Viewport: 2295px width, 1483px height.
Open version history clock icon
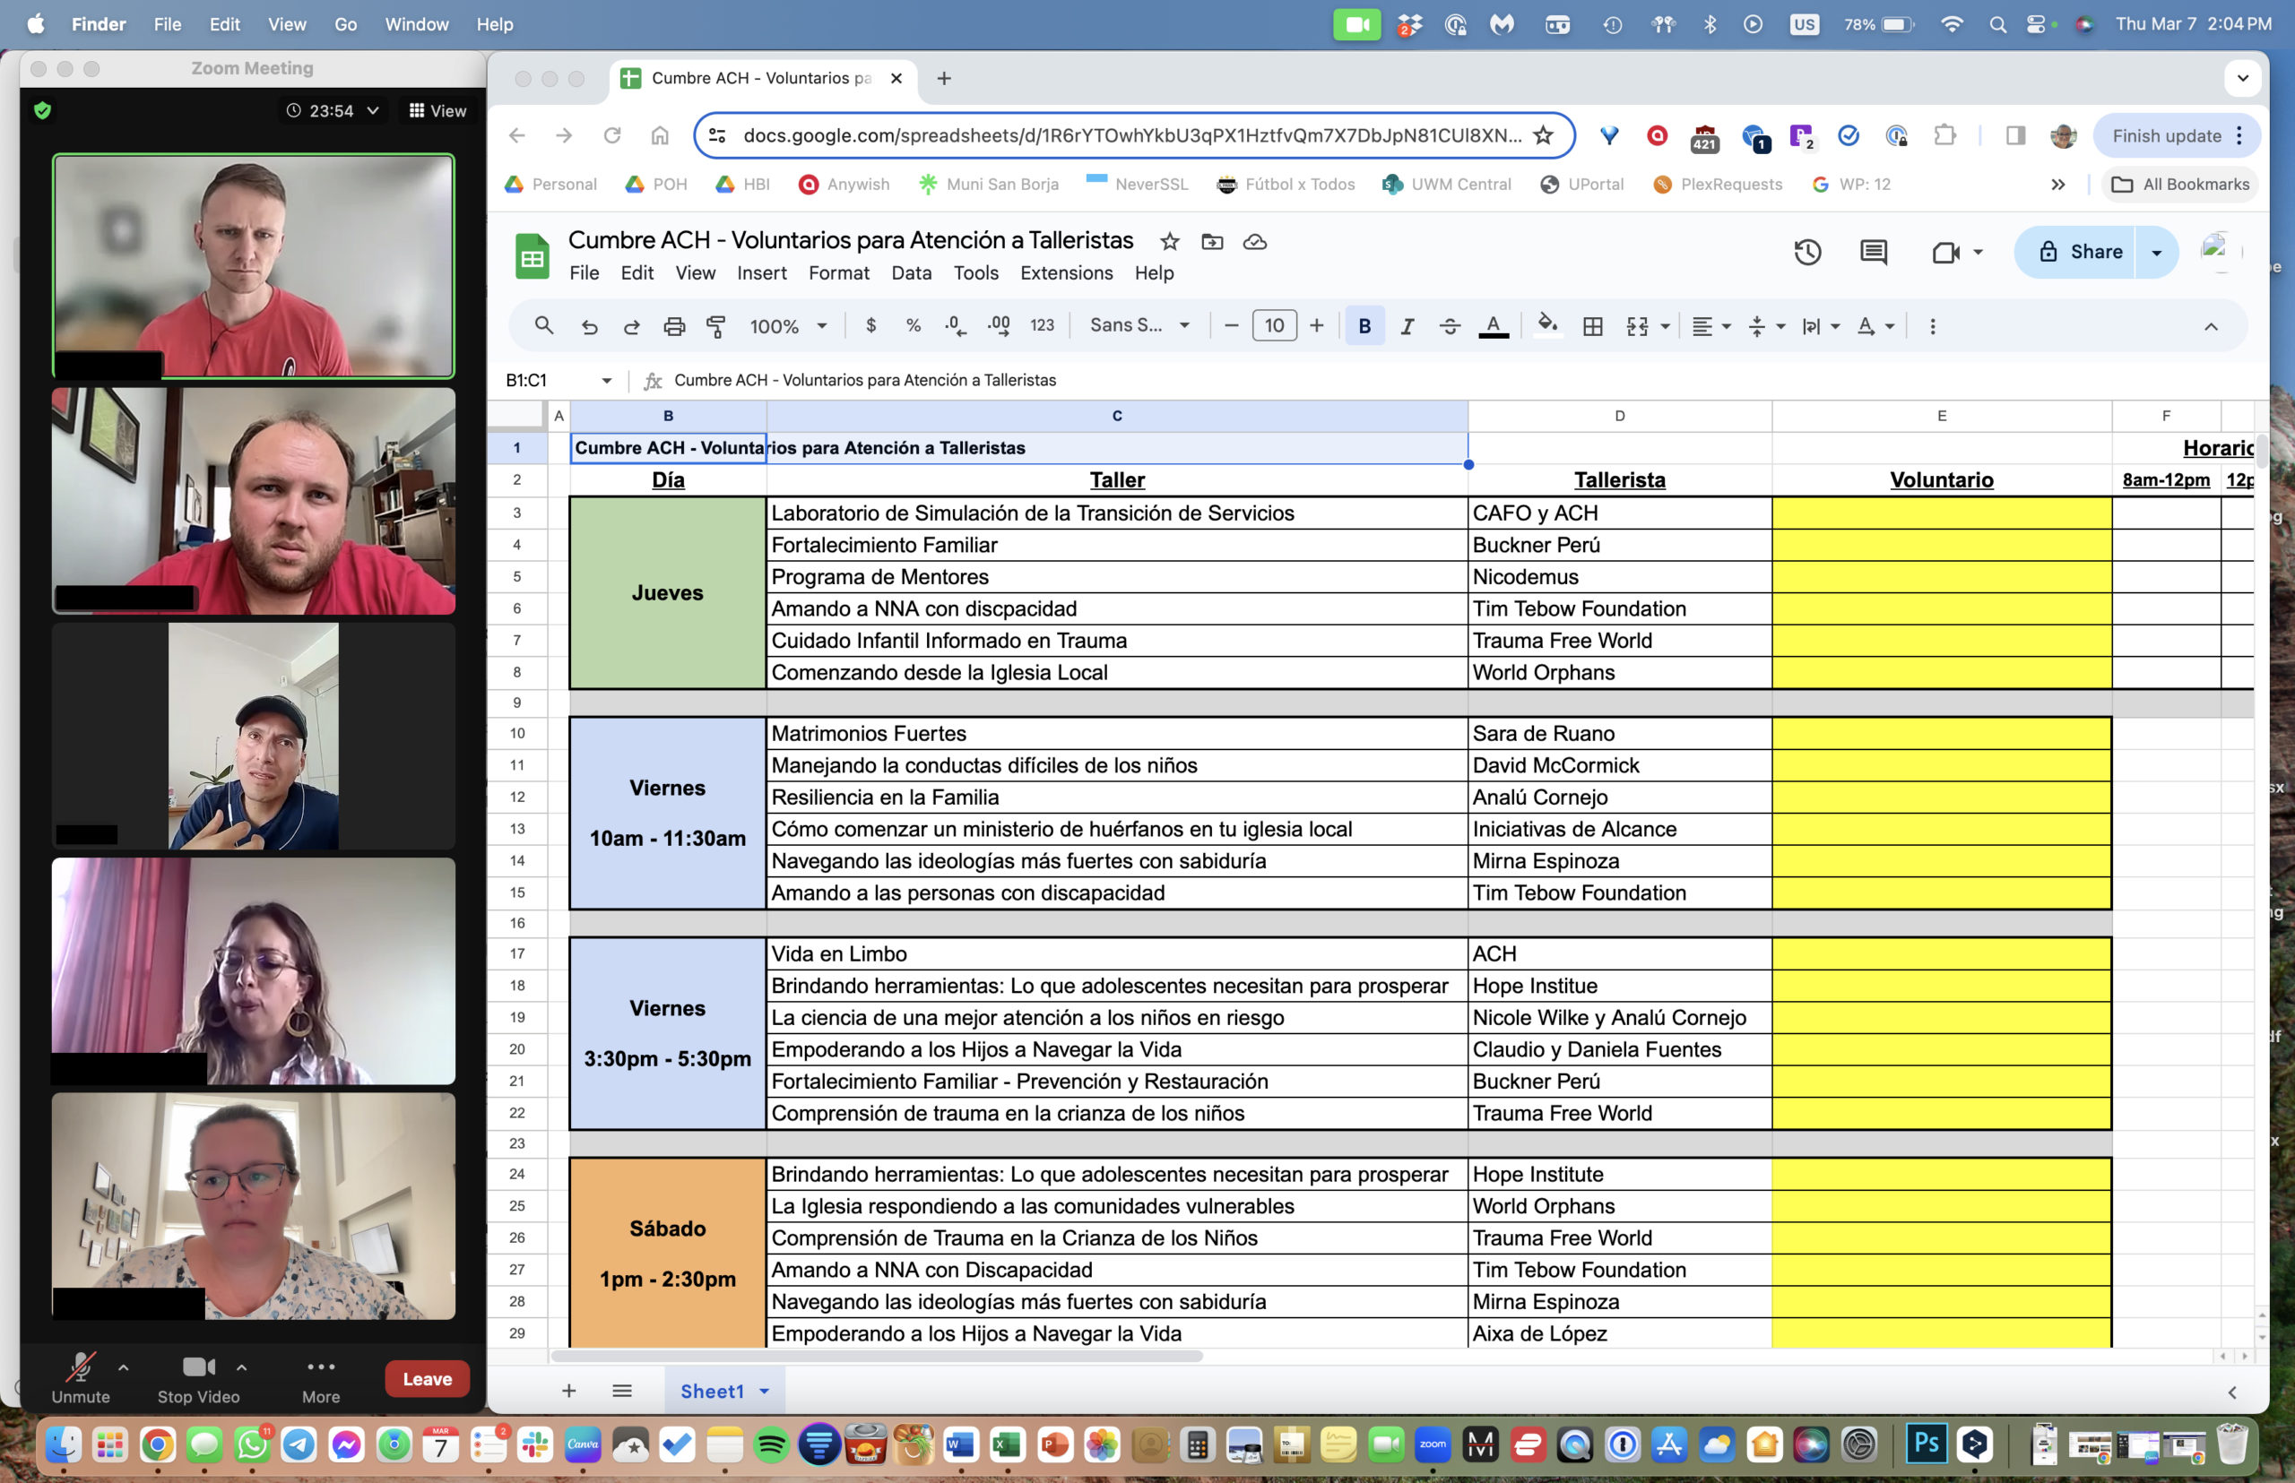(x=1806, y=253)
